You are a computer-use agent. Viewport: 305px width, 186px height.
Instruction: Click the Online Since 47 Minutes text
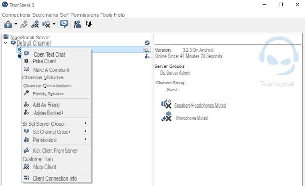click(x=188, y=56)
